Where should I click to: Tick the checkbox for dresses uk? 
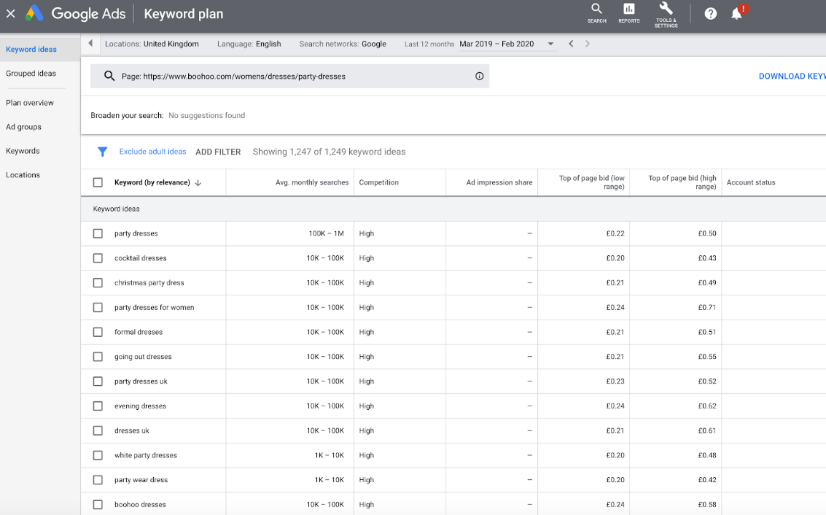click(98, 430)
